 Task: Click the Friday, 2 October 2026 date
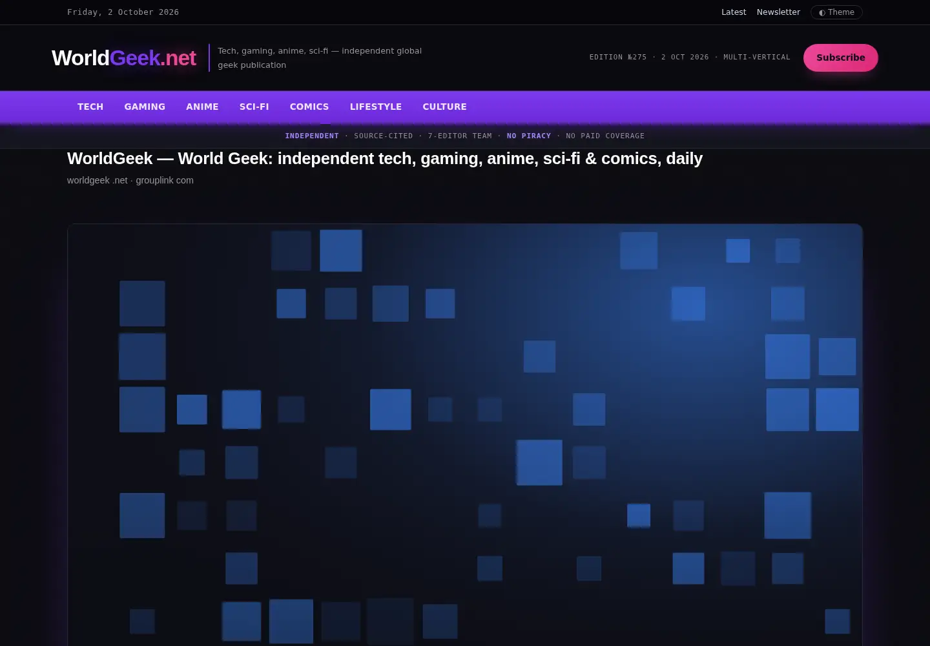point(123,12)
